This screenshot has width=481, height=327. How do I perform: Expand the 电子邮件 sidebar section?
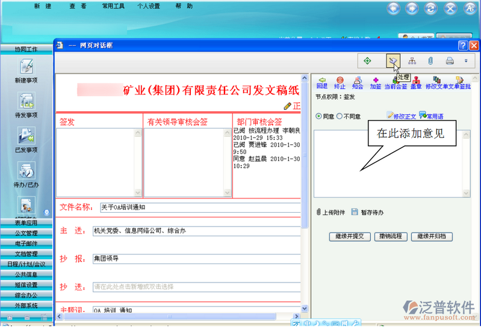(x=26, y=243)
